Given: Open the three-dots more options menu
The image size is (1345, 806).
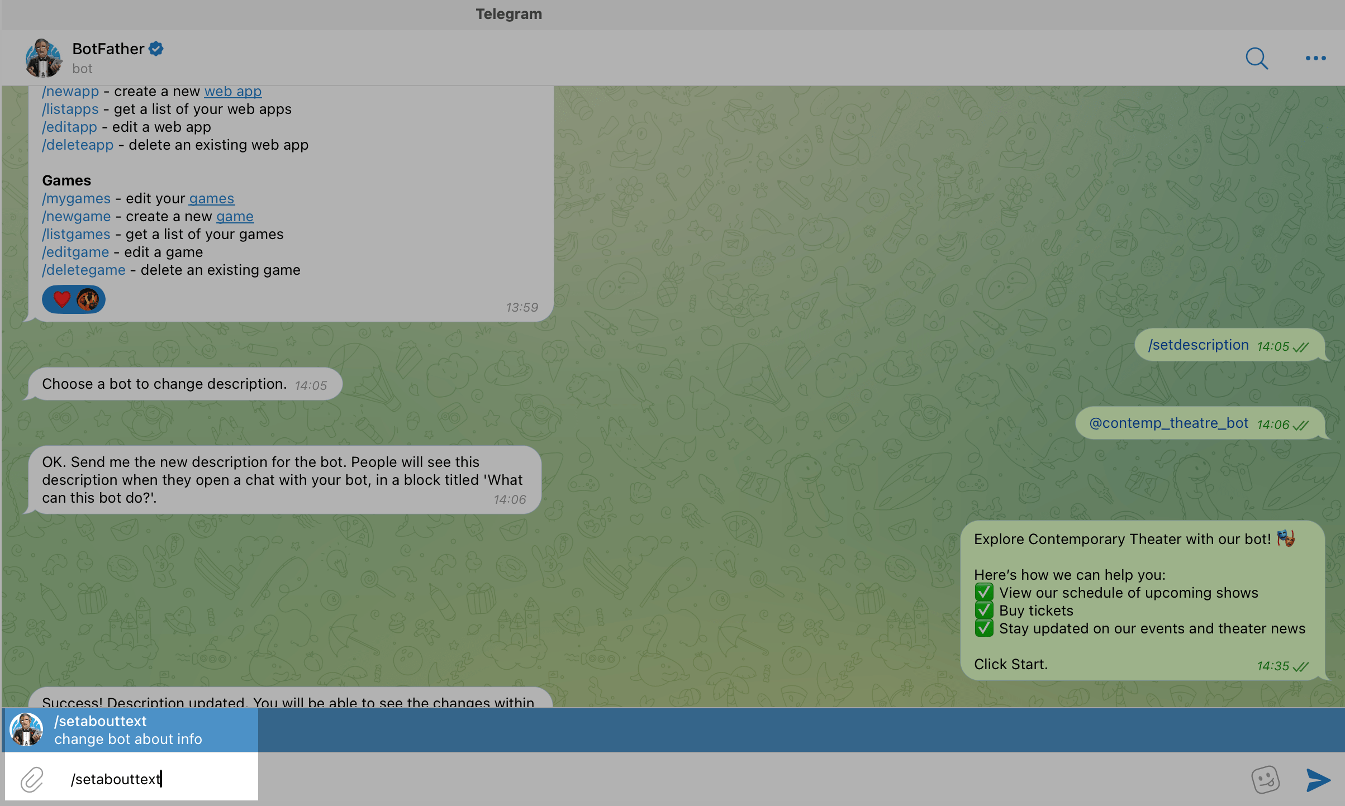Looking at the screenshot, I should point(1315,58).
